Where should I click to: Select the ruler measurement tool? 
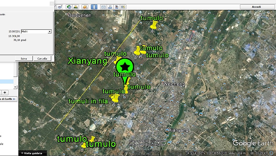point(94,7)
